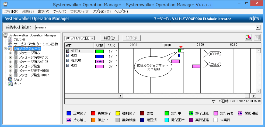265x127 pixels.
Task: Expand the メッセージ待ち+0106 project
Action: pos(11,57)
